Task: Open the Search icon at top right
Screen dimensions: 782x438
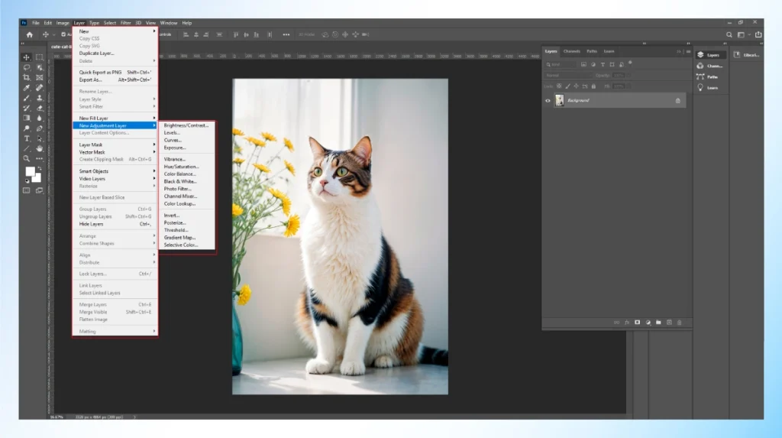Action: 729,34
